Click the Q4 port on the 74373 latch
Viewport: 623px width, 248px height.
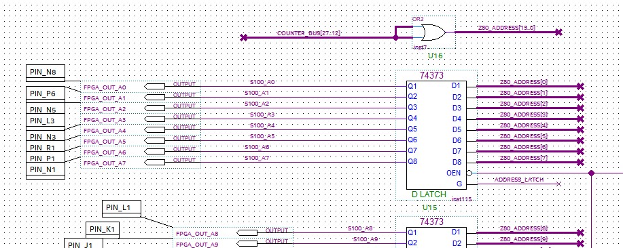(x=412, y=118)
